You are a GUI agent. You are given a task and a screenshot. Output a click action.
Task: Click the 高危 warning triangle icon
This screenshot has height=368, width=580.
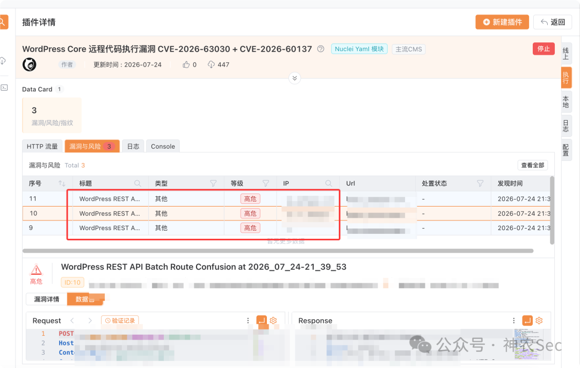tap(37, 270)
